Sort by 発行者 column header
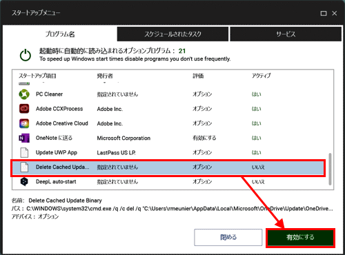 pyautogui.click(x=105, y=76)
